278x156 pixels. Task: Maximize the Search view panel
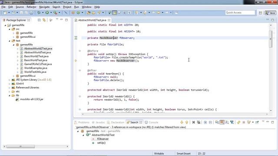pos(273,122)
